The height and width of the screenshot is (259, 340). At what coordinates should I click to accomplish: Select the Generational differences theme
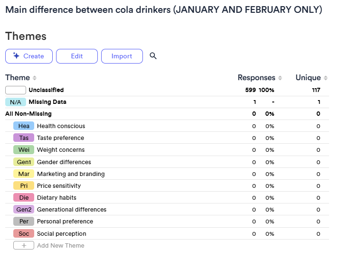click(x=72, y=210)
